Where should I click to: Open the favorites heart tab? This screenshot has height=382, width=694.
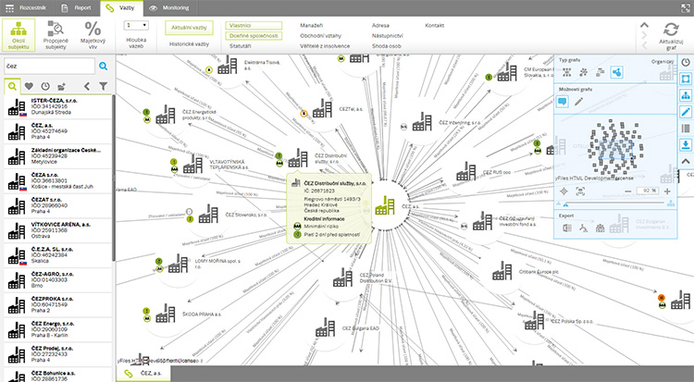pos(29,86)
